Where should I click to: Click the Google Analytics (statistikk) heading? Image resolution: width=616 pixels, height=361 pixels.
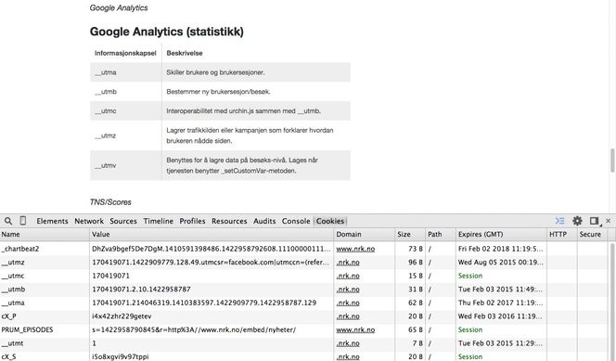167,32
